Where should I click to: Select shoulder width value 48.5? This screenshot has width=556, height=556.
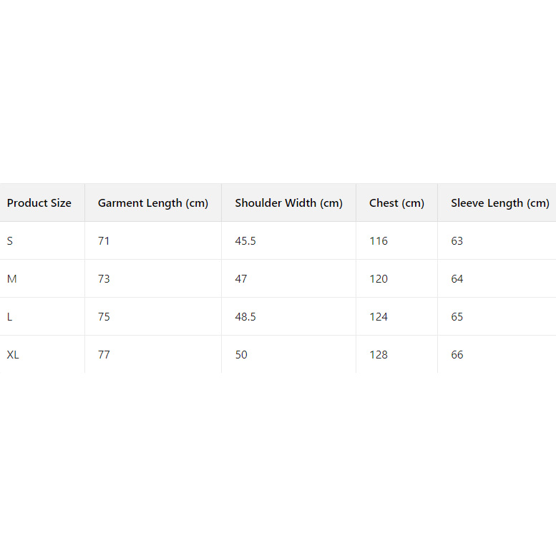click(245, 317)
